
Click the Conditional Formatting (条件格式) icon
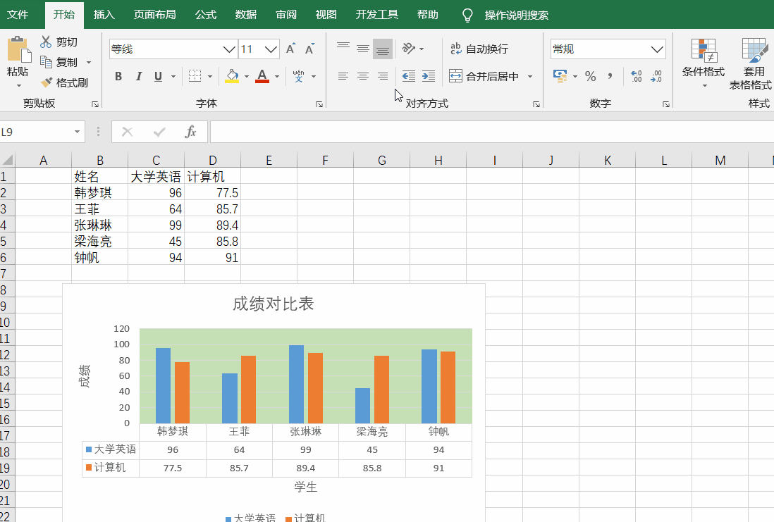703,51
